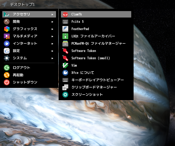Launch FeatherPad text editor entry

96,29
